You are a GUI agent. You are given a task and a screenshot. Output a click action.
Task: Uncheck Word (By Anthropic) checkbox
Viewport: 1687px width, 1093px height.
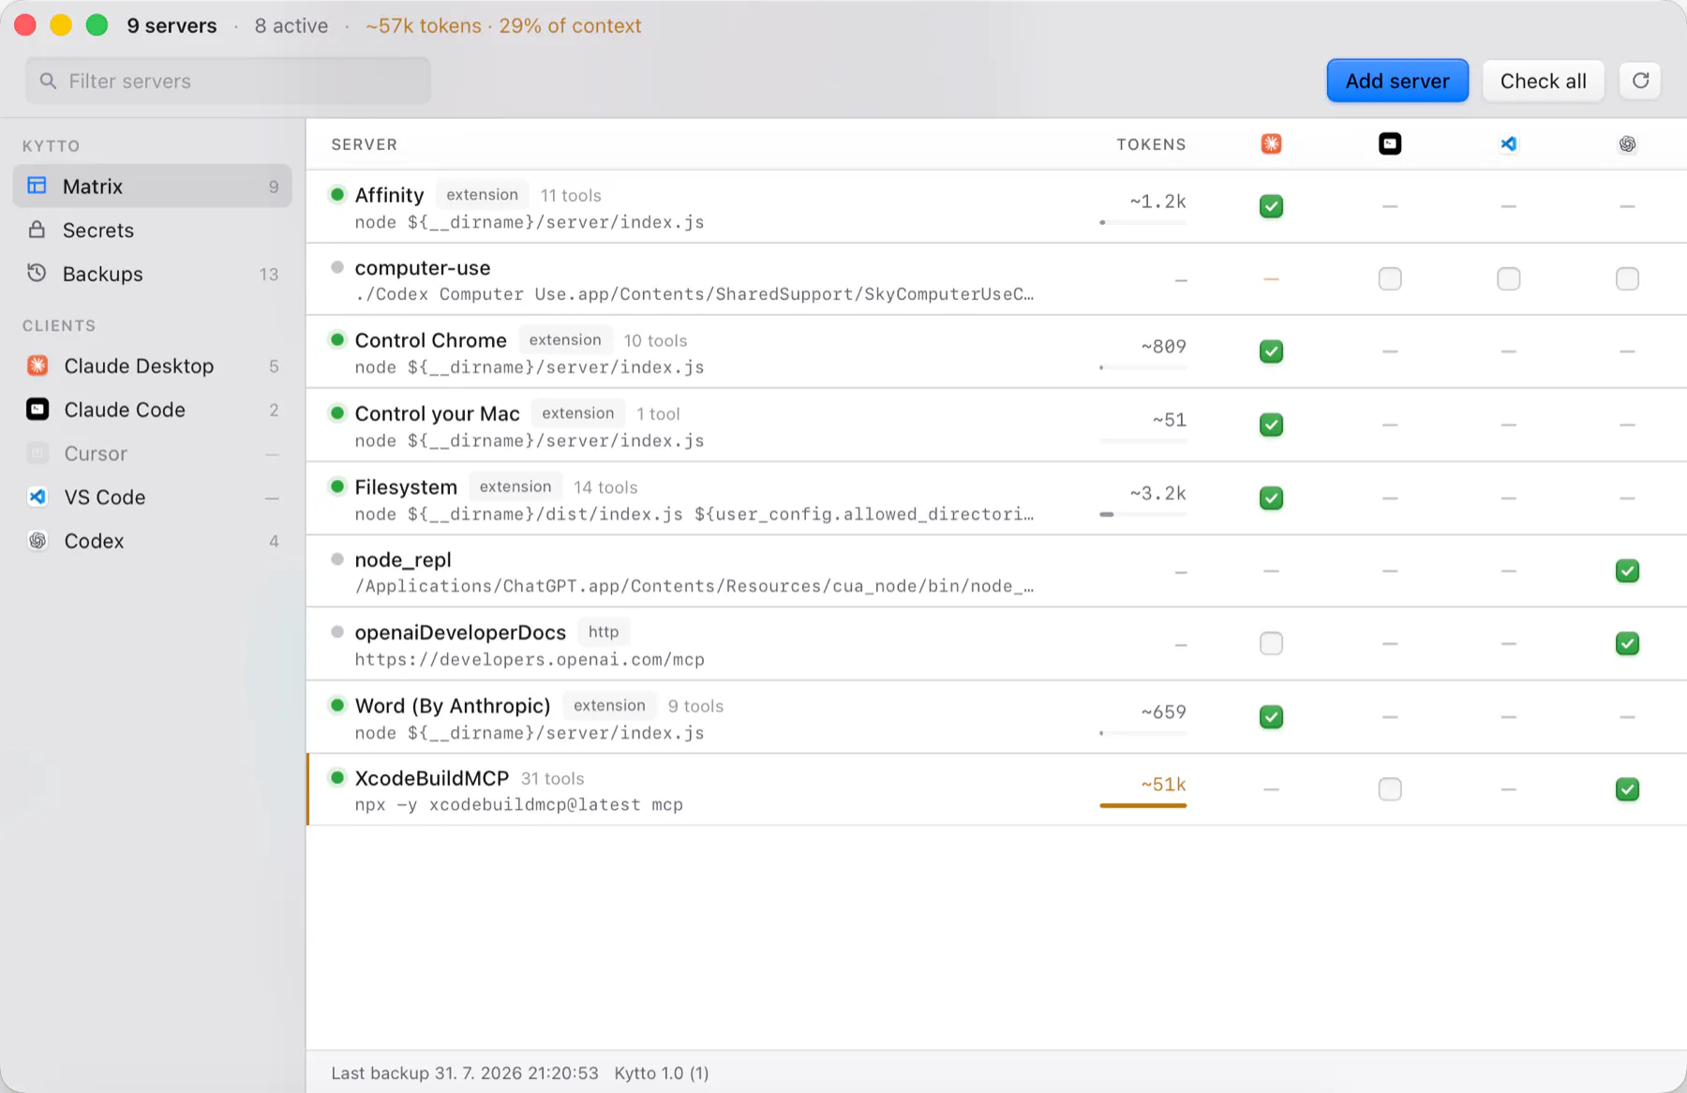tap(1271, 716)
